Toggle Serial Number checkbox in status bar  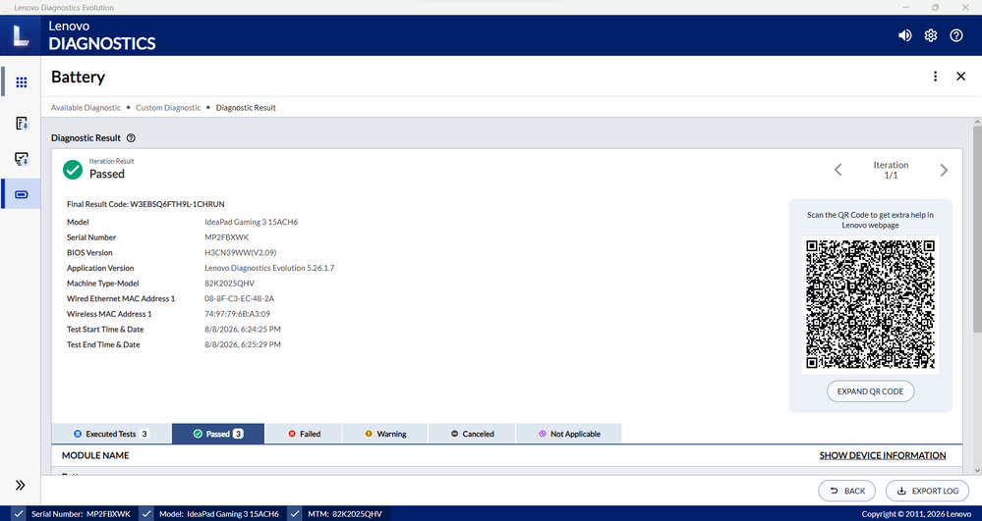[x=19, y=513]
